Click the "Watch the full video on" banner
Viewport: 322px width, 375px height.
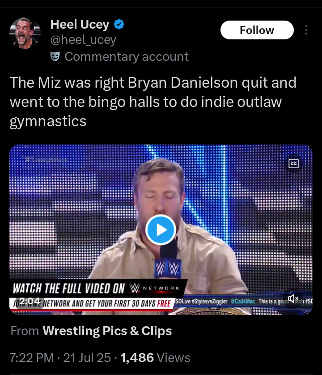(69, 288)
